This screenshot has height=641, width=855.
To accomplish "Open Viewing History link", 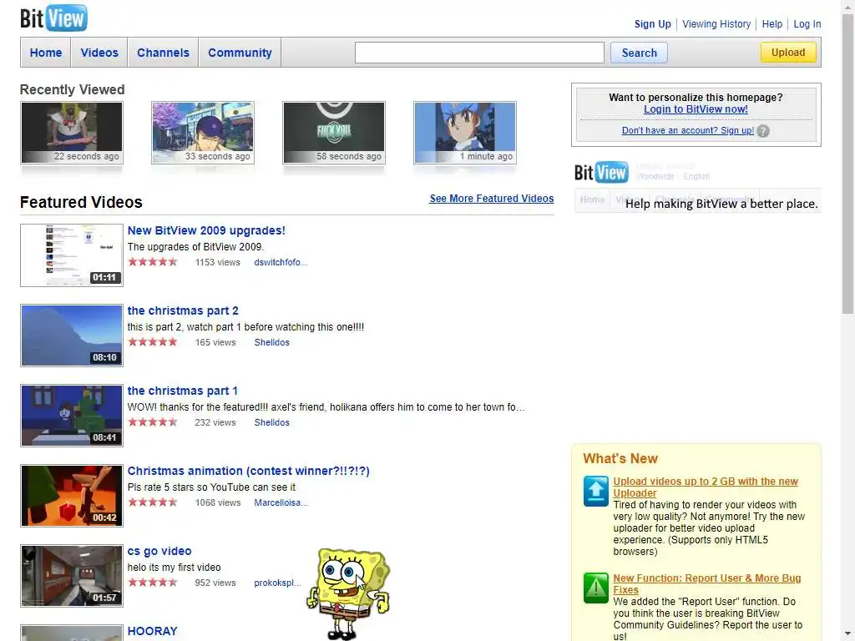I will tap(716, 24).
